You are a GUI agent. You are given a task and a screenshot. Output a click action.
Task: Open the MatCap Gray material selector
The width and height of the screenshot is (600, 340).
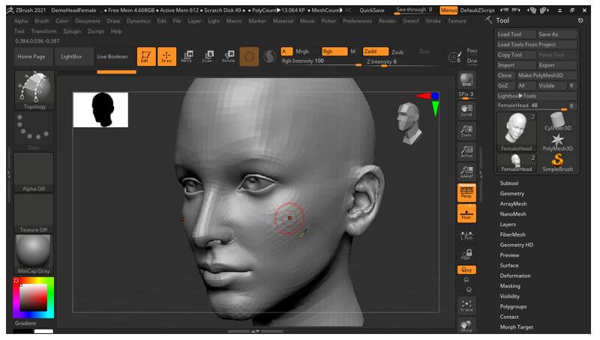point(34,255)
